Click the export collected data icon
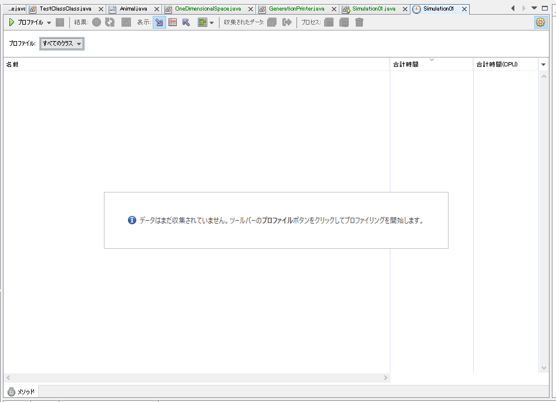Screen dimensions: 556x402 (287, 22)
